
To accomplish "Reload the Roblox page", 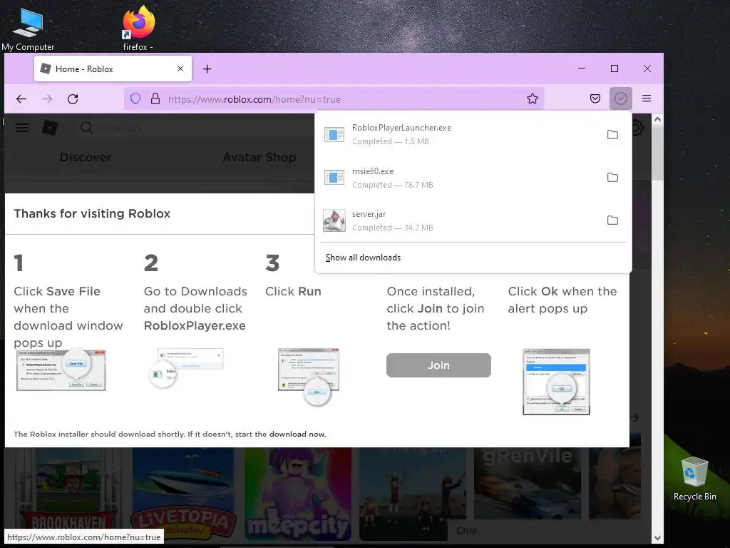I will point(73,98).
